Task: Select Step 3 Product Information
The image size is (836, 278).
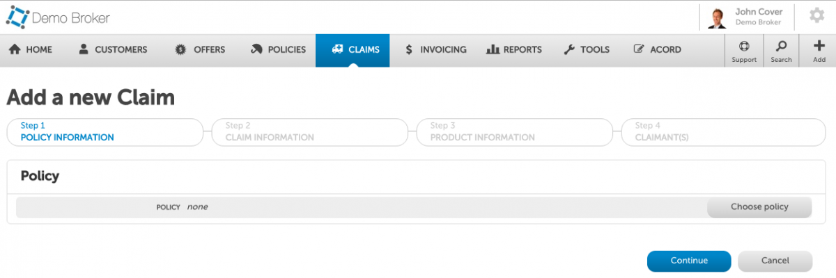Action: coord(514,132)
